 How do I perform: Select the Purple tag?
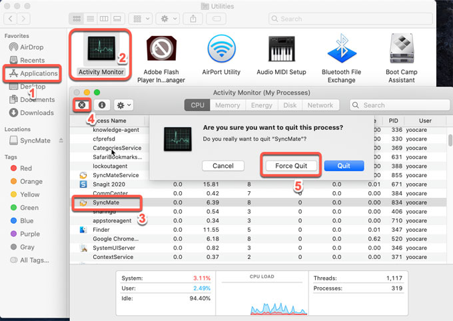[25, 234]
